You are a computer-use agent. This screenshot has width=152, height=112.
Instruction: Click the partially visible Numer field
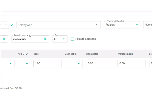click(x=148, y=25)
